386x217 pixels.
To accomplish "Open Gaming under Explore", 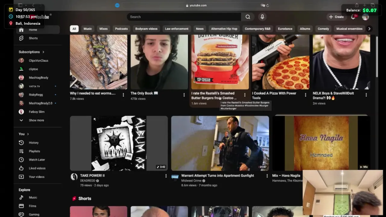I will pyautogui.click(x=38, y=214).
